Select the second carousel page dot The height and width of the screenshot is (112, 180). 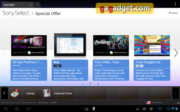click(90, 84)
